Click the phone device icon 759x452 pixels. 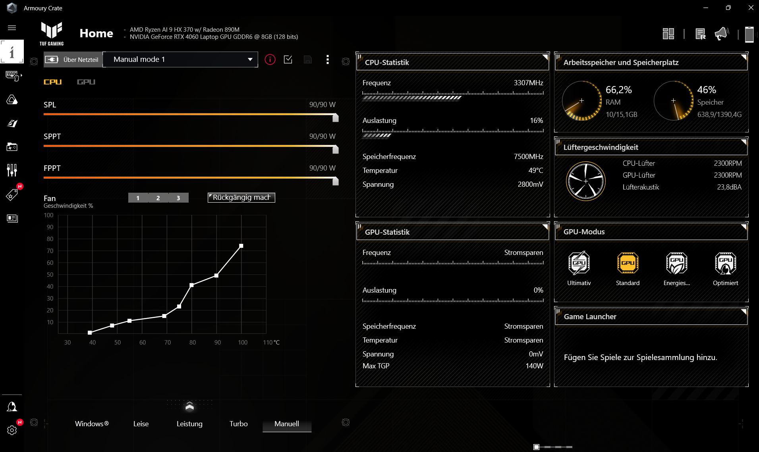click(749, 34)
